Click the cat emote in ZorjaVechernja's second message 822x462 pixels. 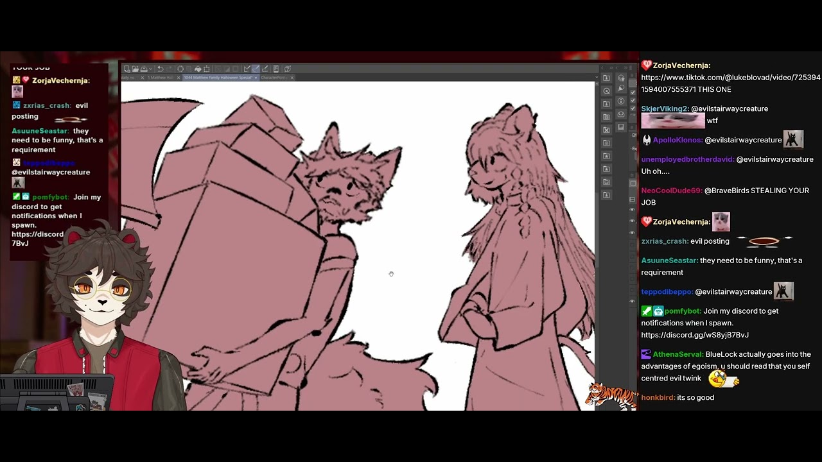721,222
